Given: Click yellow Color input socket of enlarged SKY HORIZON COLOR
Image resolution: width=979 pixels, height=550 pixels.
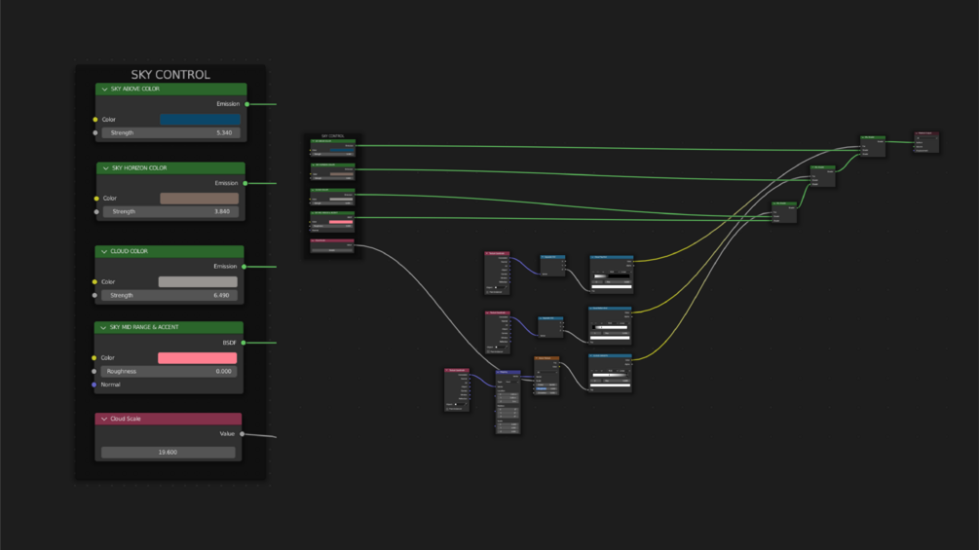Looking at the screenshot, I should 96,199.
